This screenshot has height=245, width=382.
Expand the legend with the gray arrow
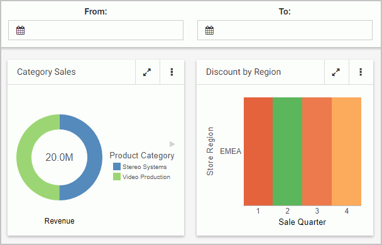[x=172, y=144]
